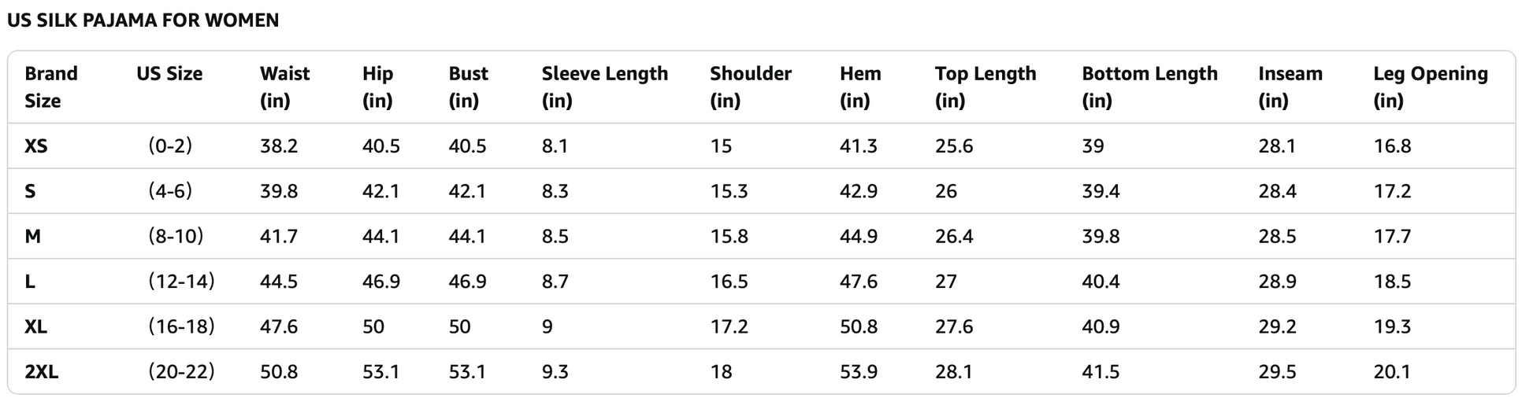The height and width of the screenshot is (420, 1533).
Task: Click the 'Leg Opening (in)' column header
Action: (x=1430, y=87)
